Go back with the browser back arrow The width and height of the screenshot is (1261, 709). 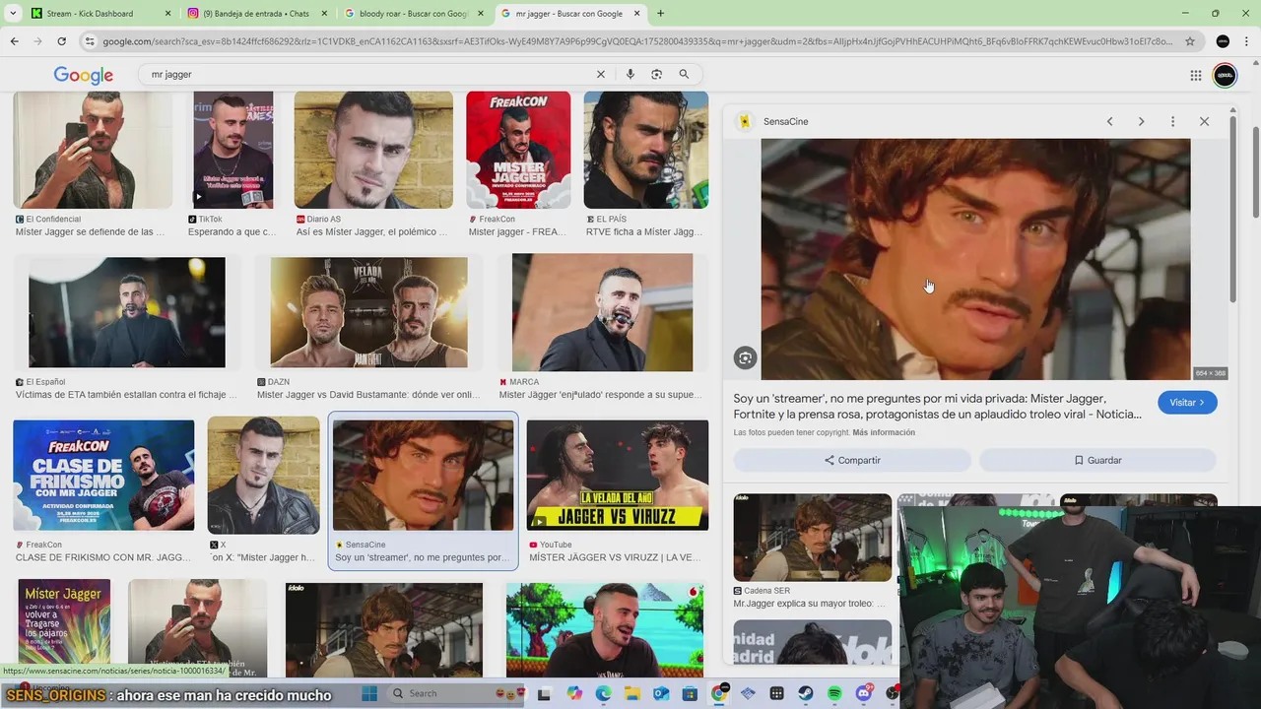14,41
